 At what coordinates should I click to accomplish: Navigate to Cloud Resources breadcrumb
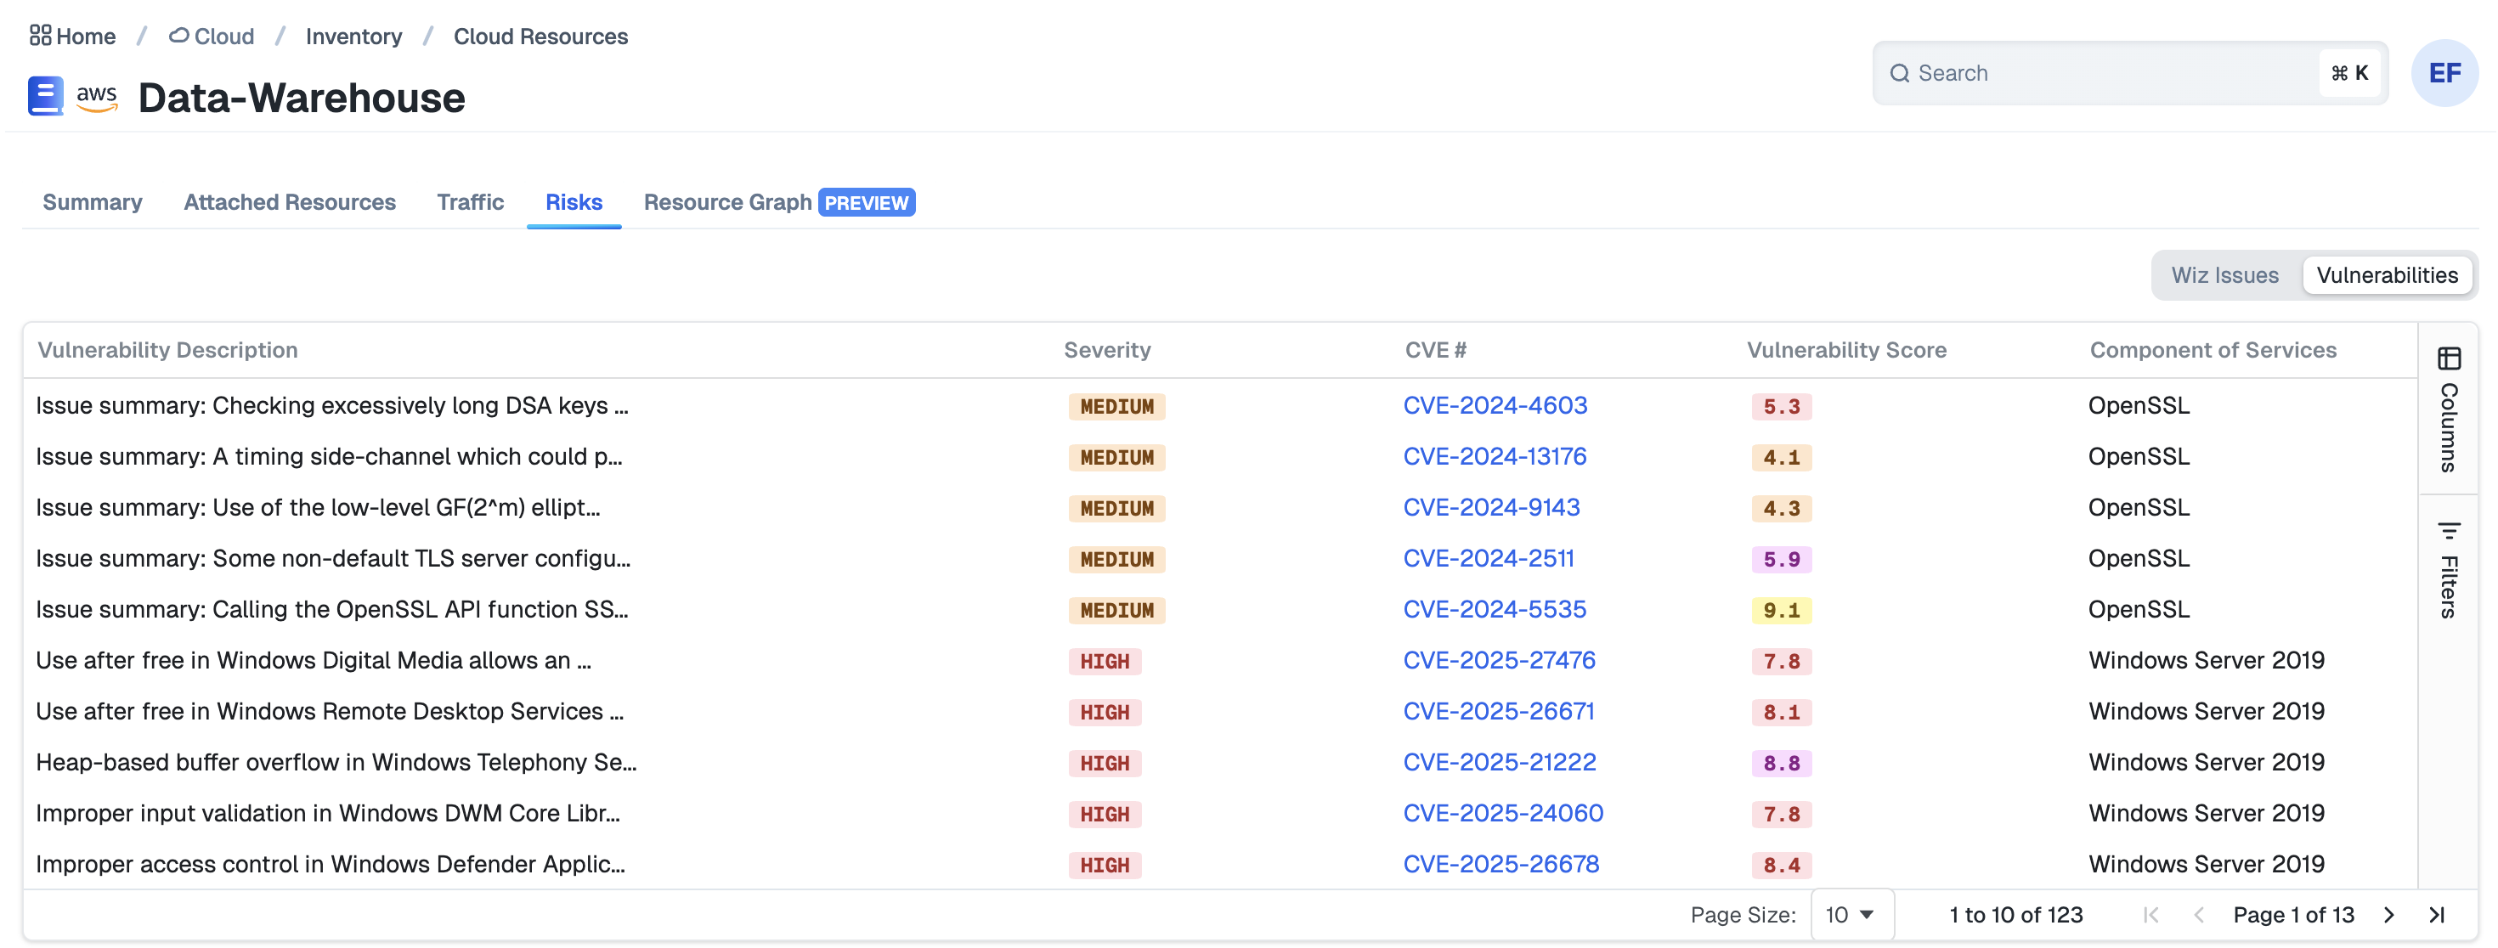coord(540,36)
